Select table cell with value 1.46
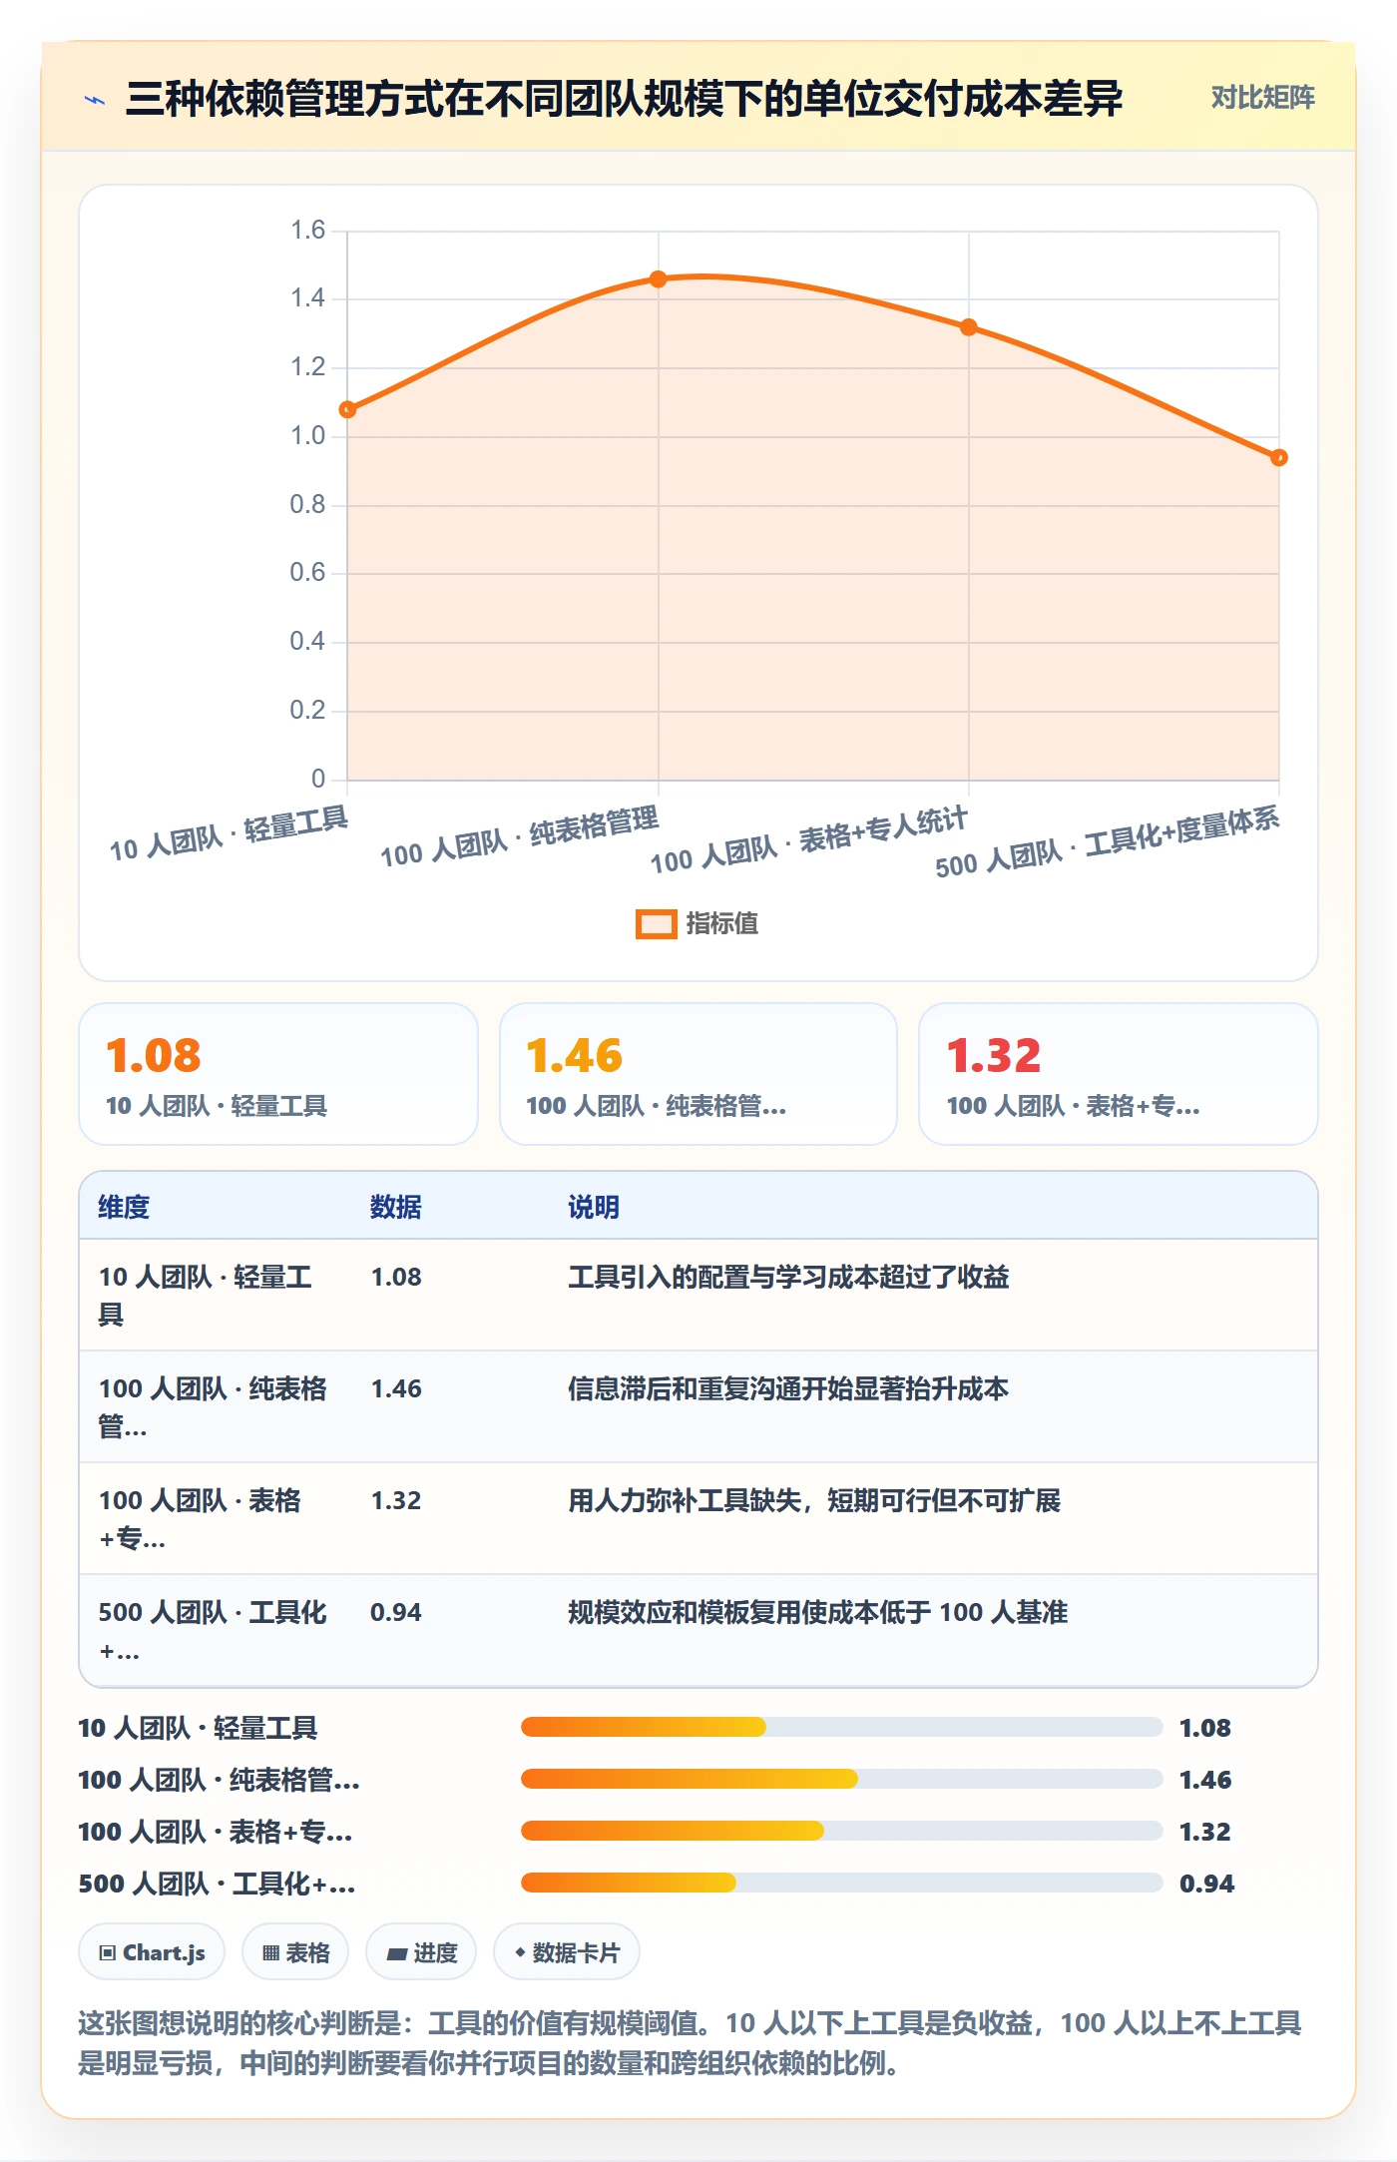Viewport: 1397px width, 2162px height. (396, 1388)
